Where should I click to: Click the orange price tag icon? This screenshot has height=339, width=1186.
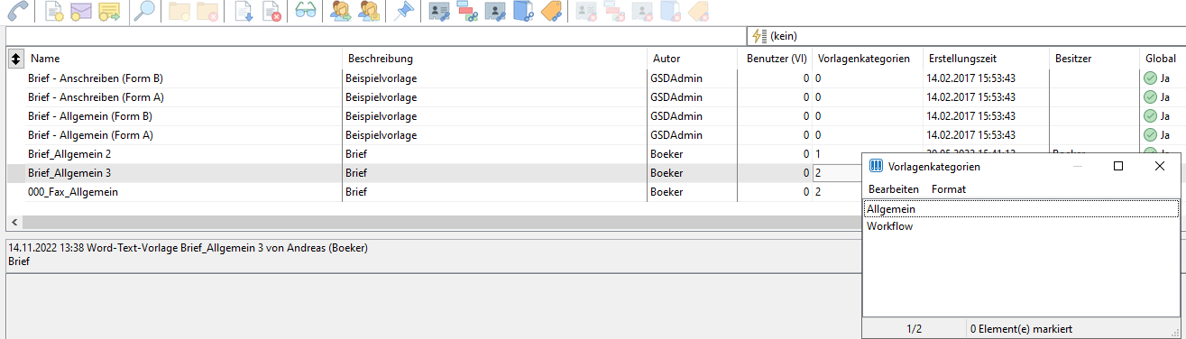[551, 11]
